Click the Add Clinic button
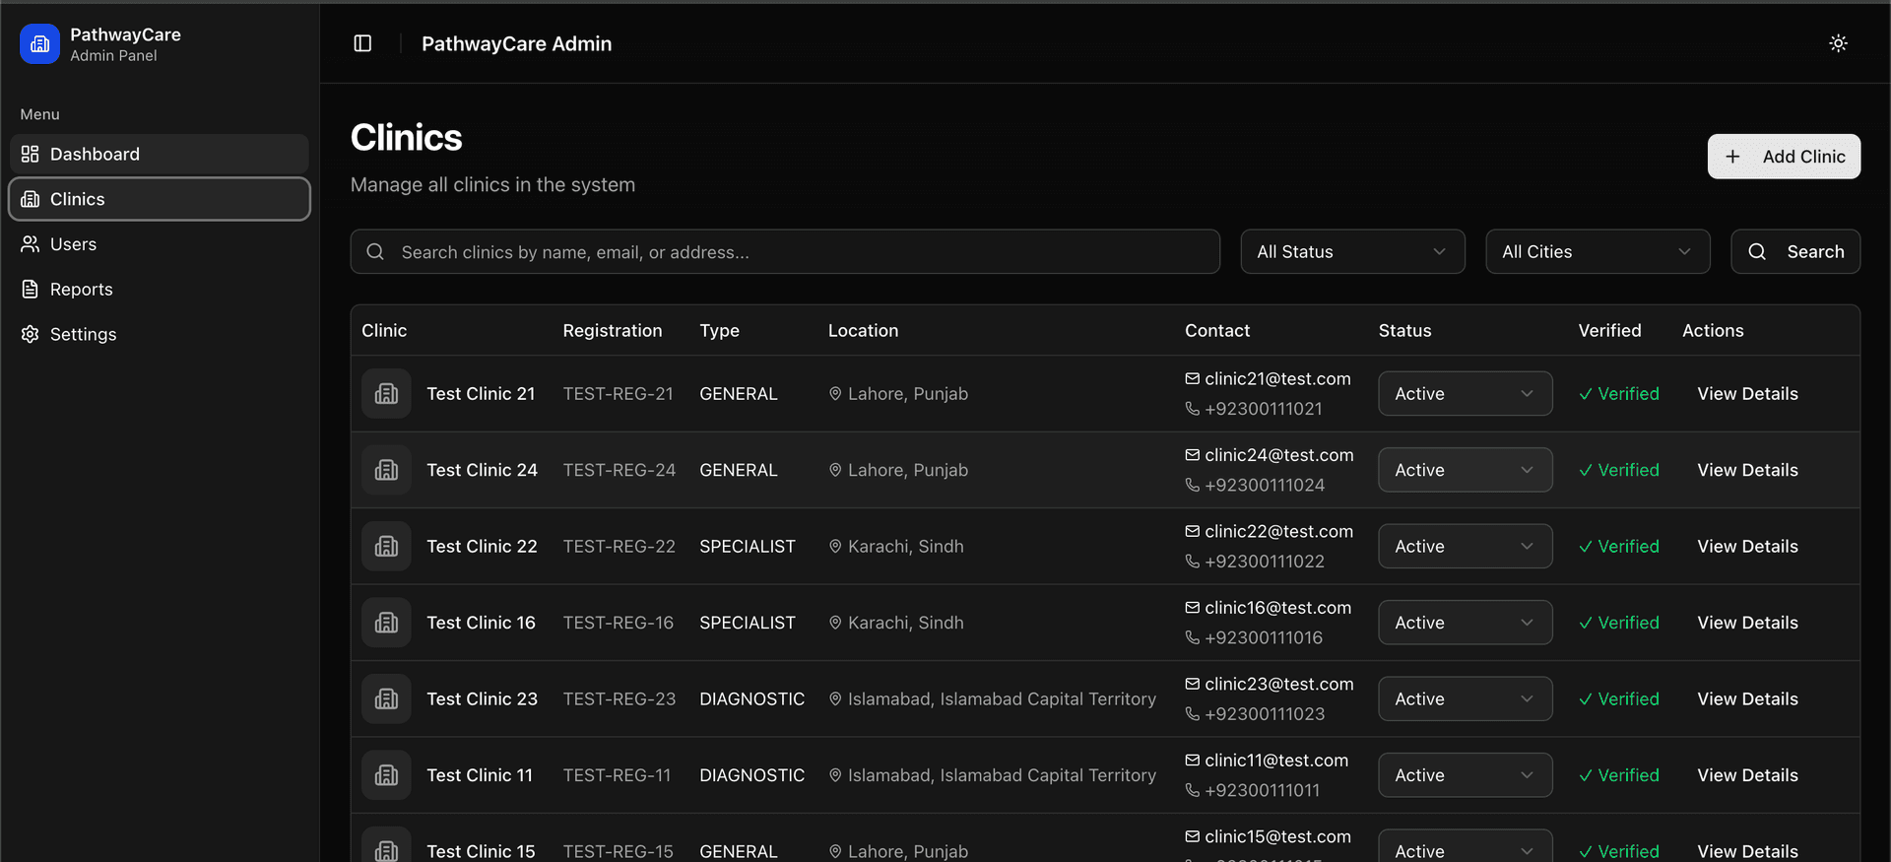The height and width of the screenshot is (862, 1891). [1784, 157]
